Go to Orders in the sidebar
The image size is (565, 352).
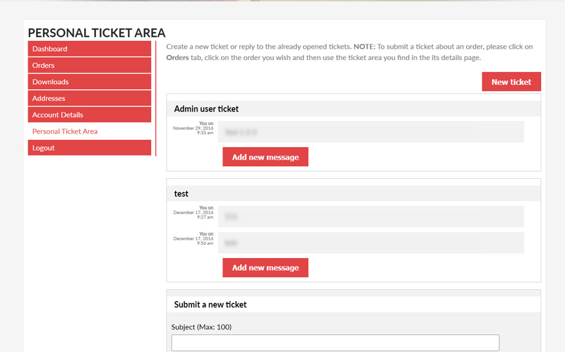point(89,65)
